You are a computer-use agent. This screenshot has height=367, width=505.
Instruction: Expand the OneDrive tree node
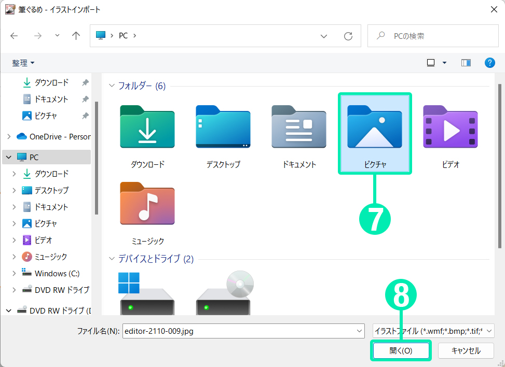[x=9, y=137]
